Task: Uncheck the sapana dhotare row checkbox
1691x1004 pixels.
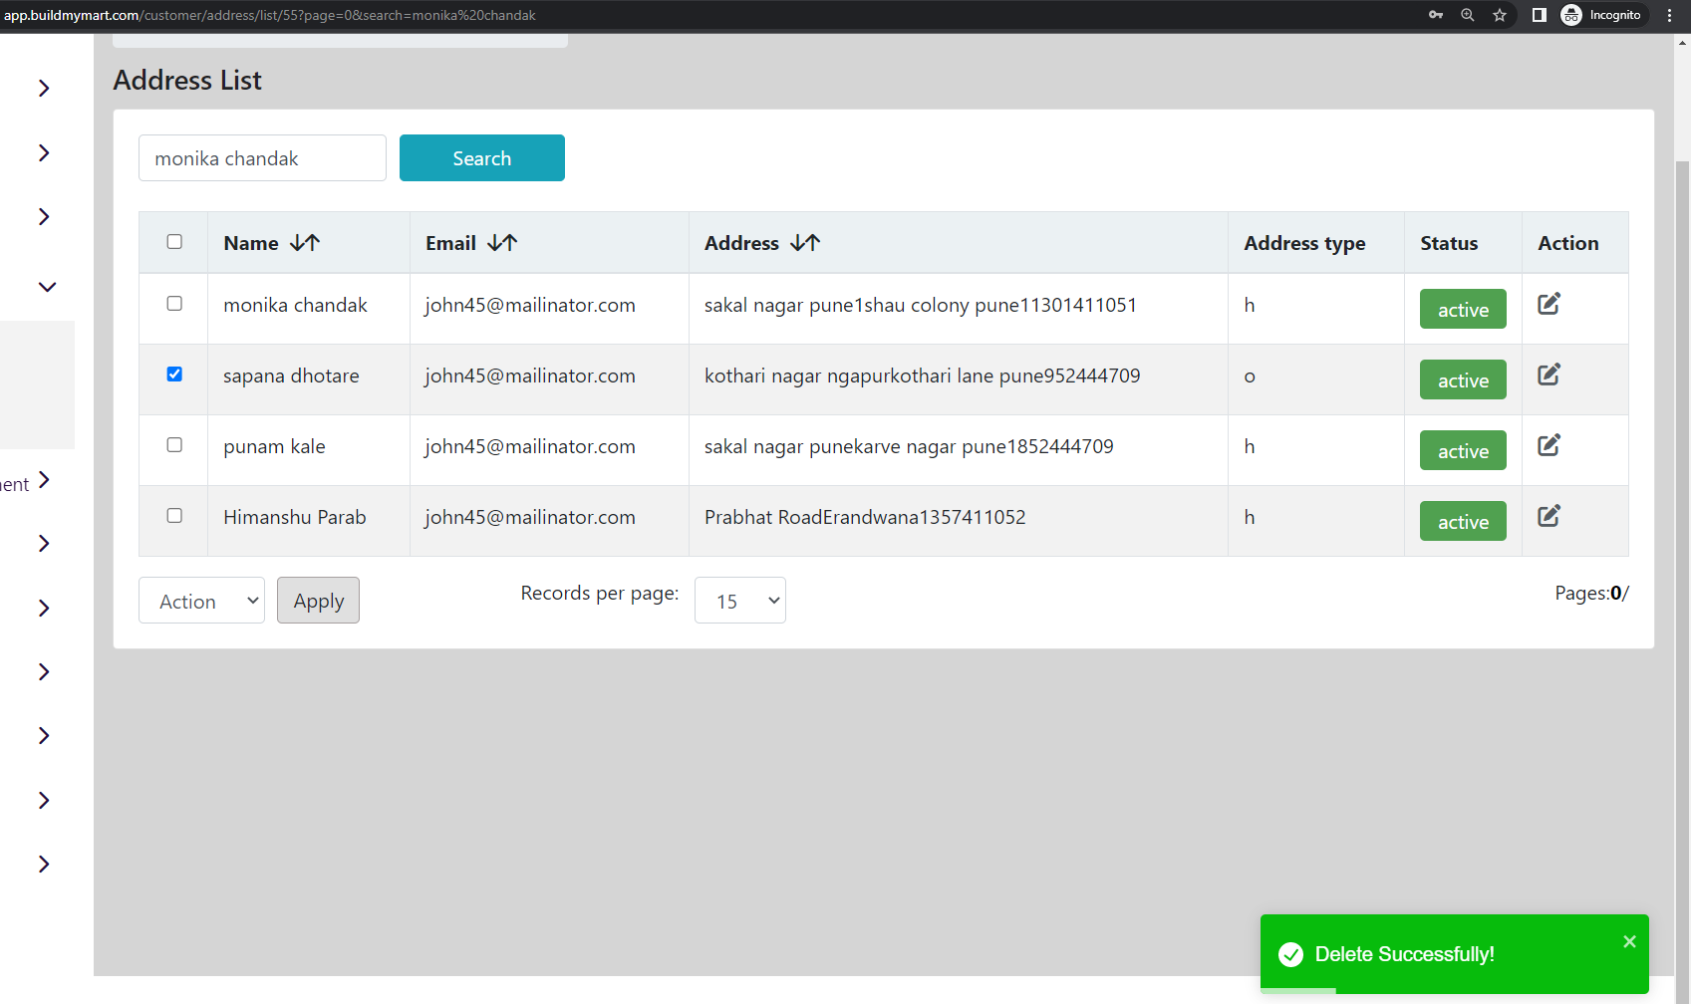Action: pyautogui.click(x=174, y=375)
